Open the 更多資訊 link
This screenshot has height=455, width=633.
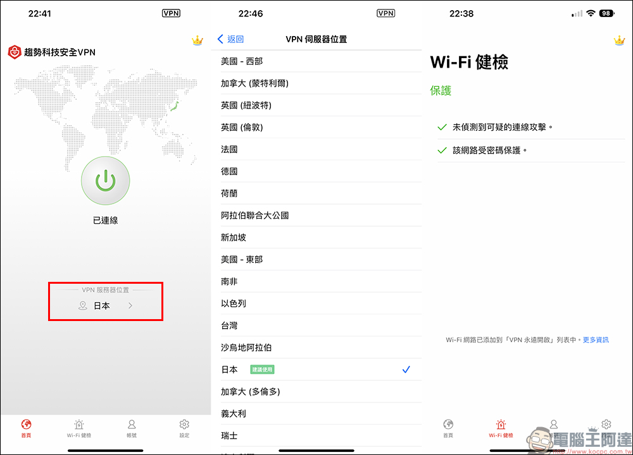pyautogui.click(x=596, y=340)
